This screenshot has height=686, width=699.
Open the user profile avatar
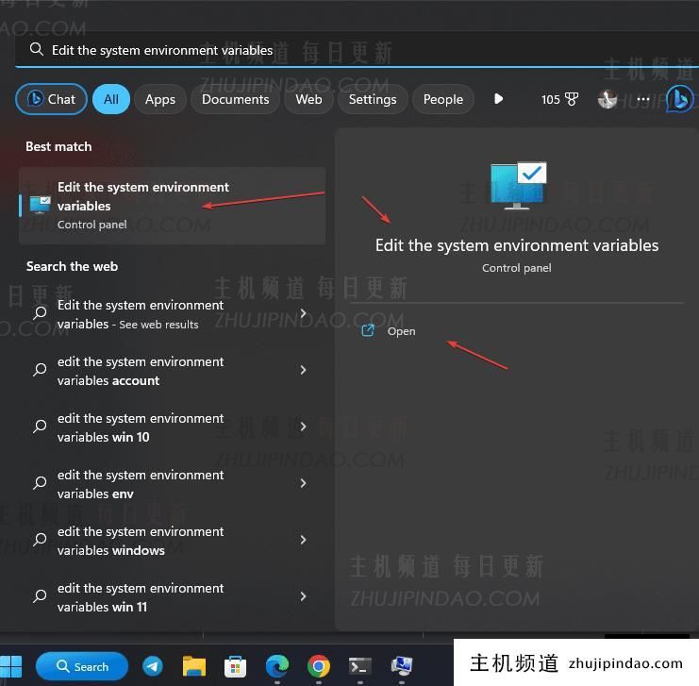[x=607, y=99]
